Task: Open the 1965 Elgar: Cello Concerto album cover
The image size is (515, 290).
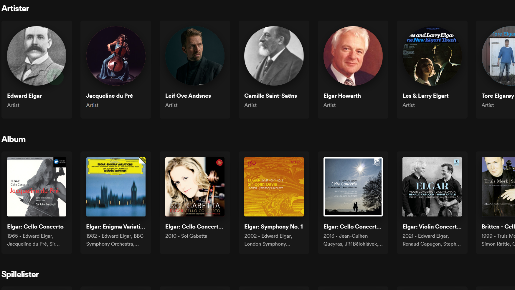Action: (x=37, y=187)
